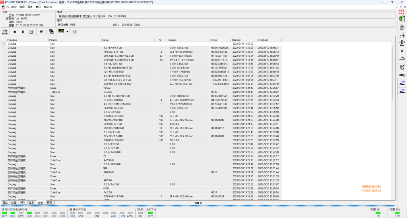This screenshot has height=218, width=407.
Task: Open the 帮助(Z) menu
Action: pyautogui.click(x=48, y=7)
